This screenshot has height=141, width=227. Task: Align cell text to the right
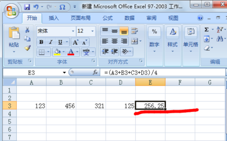(x=124, y=41)
